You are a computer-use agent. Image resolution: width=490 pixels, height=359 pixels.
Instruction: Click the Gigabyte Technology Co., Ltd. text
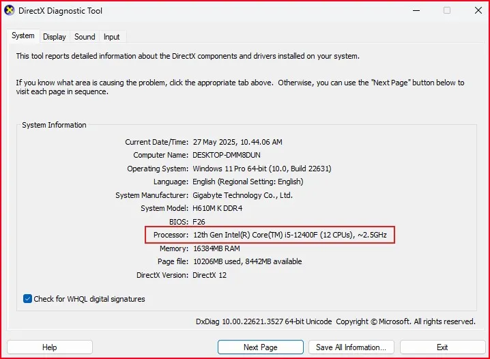(x=242, y=195)
